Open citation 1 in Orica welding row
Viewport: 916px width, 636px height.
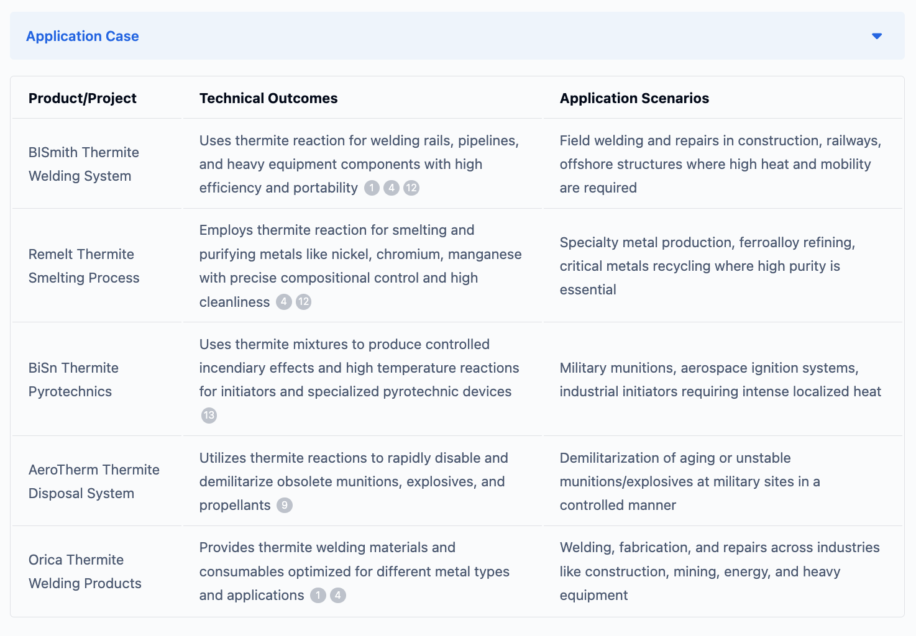click(318, 595)
